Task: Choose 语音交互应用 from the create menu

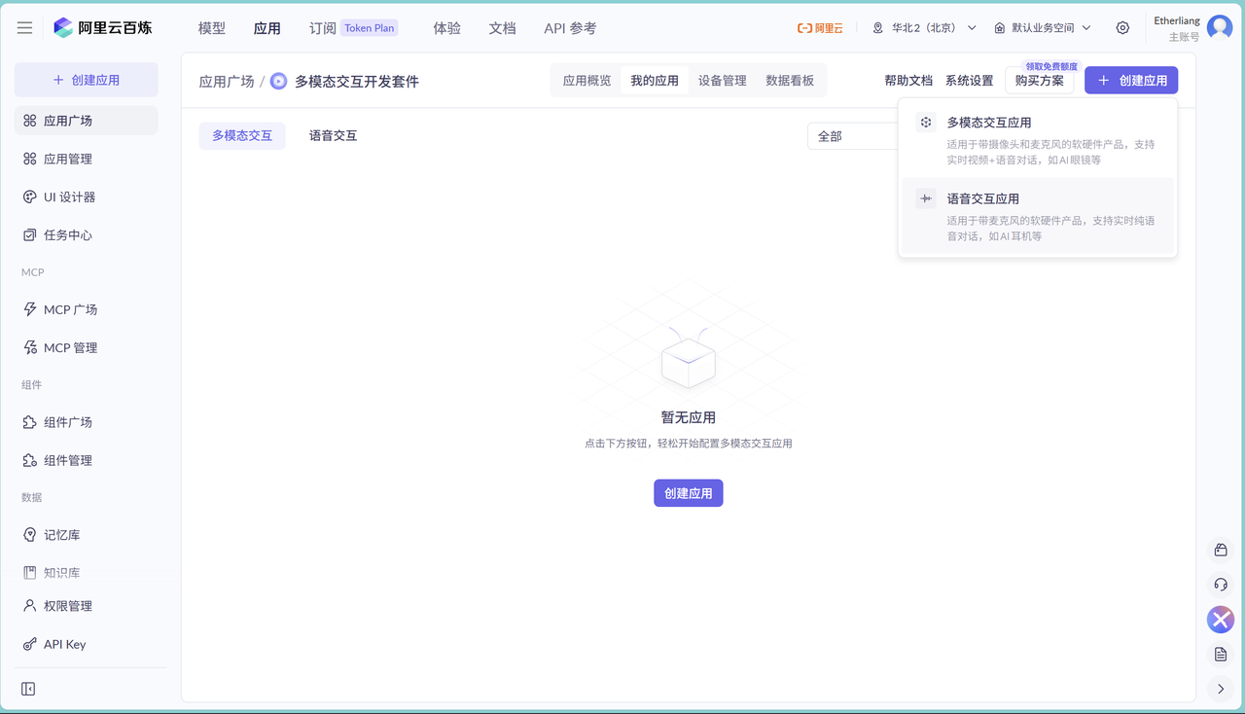Action: 1038,216
